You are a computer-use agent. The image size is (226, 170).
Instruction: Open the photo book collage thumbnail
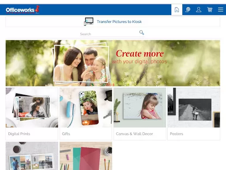click(32, 156)
